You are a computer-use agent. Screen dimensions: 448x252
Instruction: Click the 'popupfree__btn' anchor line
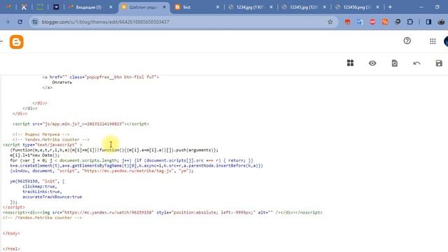(x=101, y=77)
